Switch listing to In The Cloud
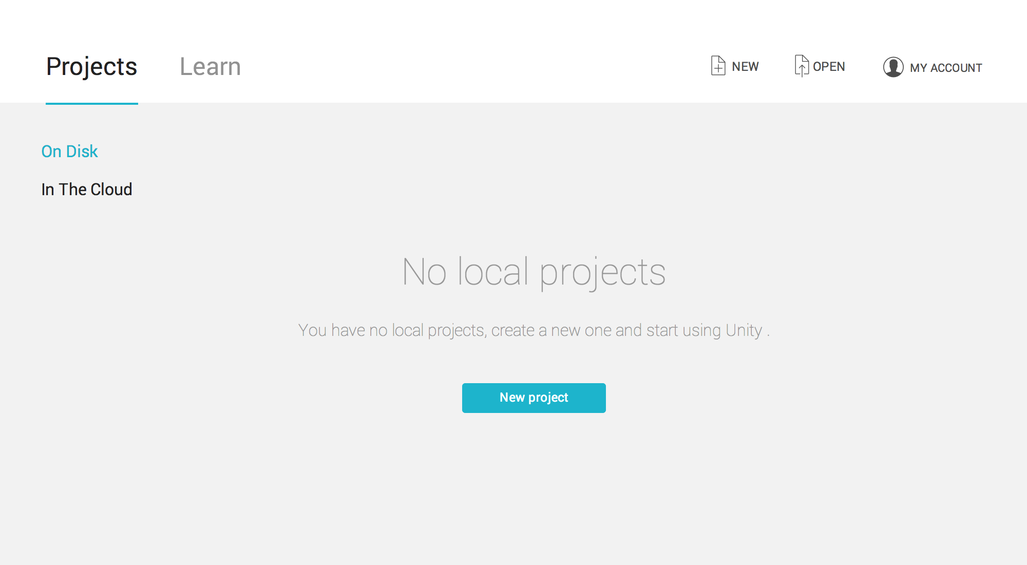1027x565 pixels. 87,189
